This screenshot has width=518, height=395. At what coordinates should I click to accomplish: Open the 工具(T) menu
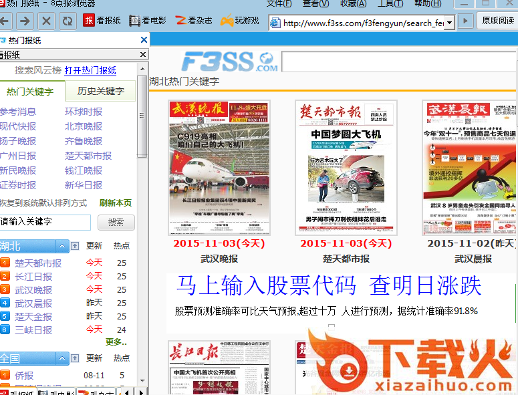[x=390, y=3]
